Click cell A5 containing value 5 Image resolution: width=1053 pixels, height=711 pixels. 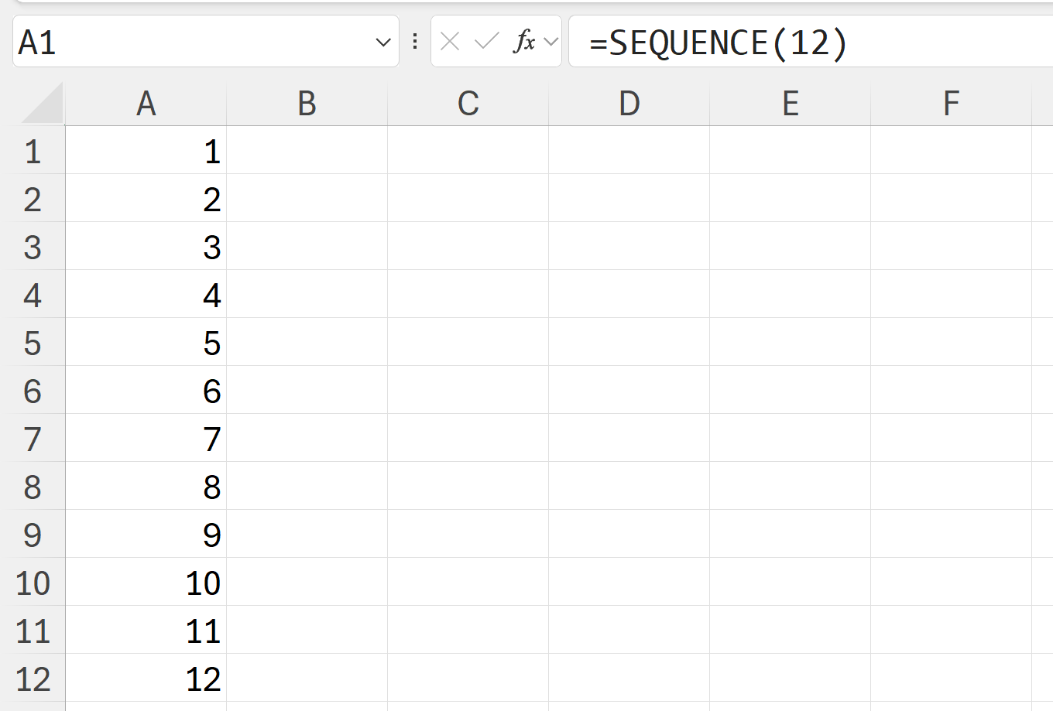pyautogui.click(x=146, y=344)
